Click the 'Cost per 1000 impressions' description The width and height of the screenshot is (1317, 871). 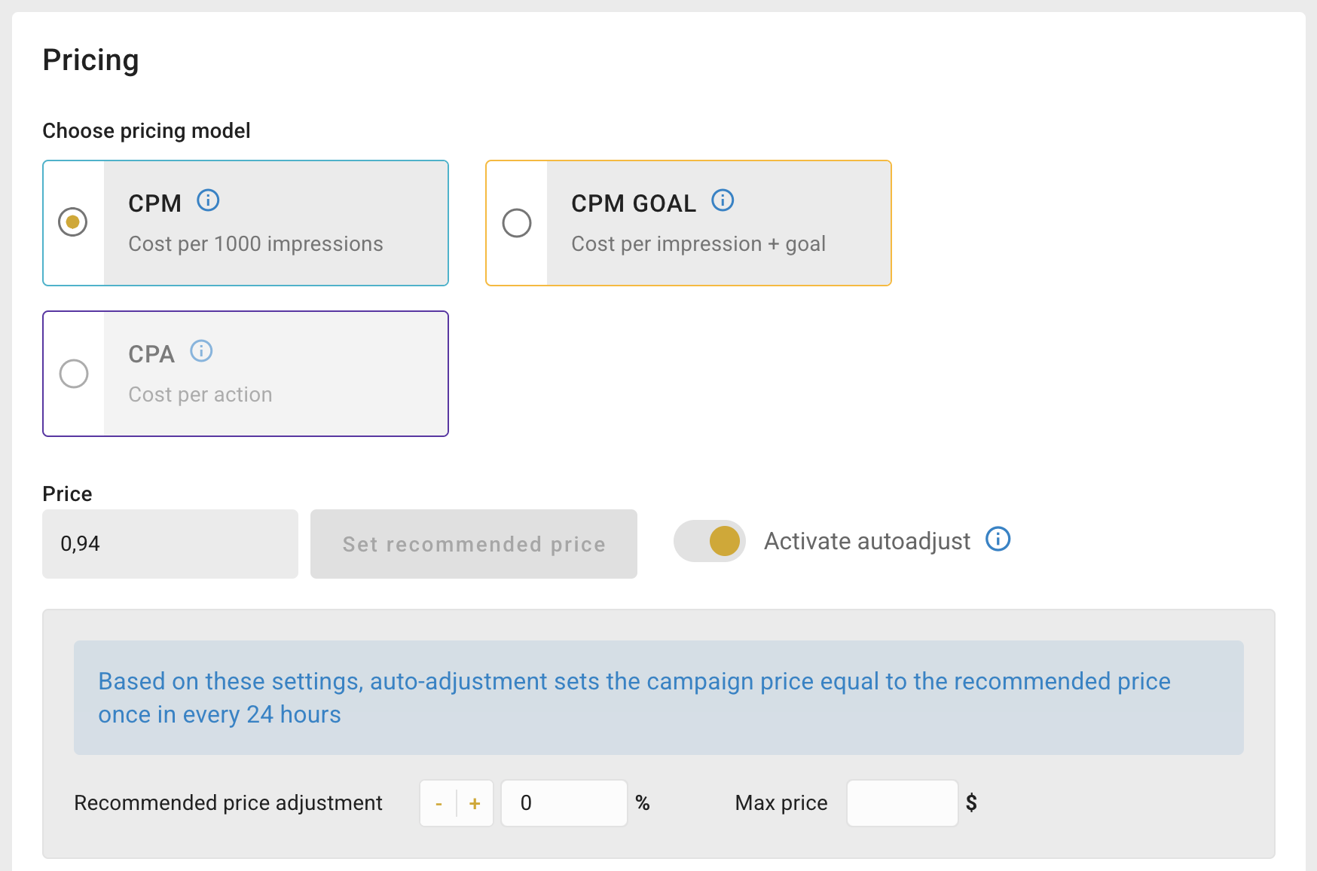click(255, 244)
